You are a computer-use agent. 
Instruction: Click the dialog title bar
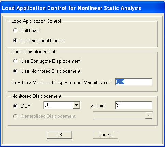tap(82, 8)
